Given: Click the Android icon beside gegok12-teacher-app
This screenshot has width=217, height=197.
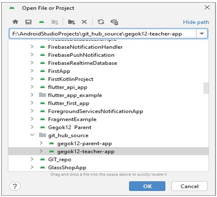Looking at the screenshot, I should click(x=52, y=151).
